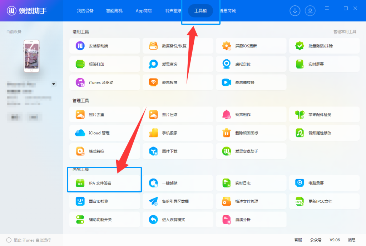Open the user account icon
Viewport: 366px width, 246px height.
pyautogui.click(x=310, y=11)
